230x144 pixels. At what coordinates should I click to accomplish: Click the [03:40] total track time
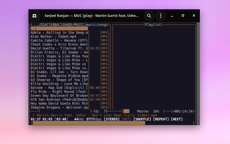61,119
